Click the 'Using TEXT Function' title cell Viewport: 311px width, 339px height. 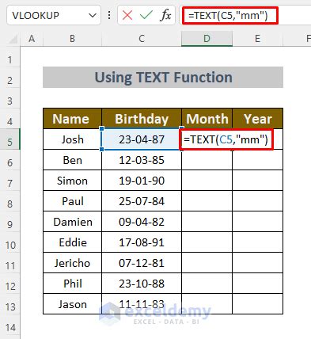(x=163, y=78)
